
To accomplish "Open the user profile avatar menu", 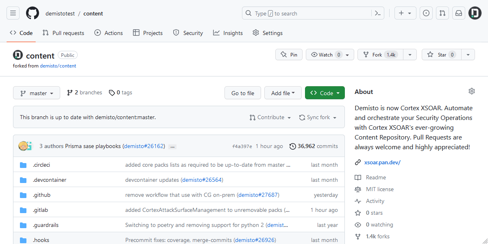I will click(x=475, y=13).
